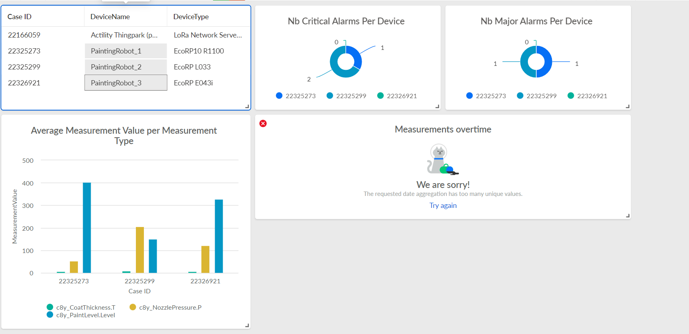The image size is (689, 334).
Task: Select EcoRP10 R1100 cell
Action: 209,51
